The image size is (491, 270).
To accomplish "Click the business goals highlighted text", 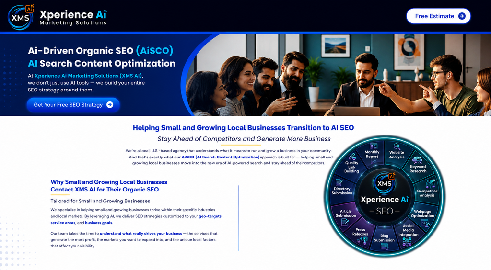I will click(98, 223).
